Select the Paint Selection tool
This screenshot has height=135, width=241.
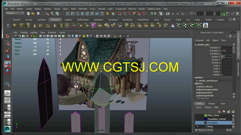pos(7,50)
